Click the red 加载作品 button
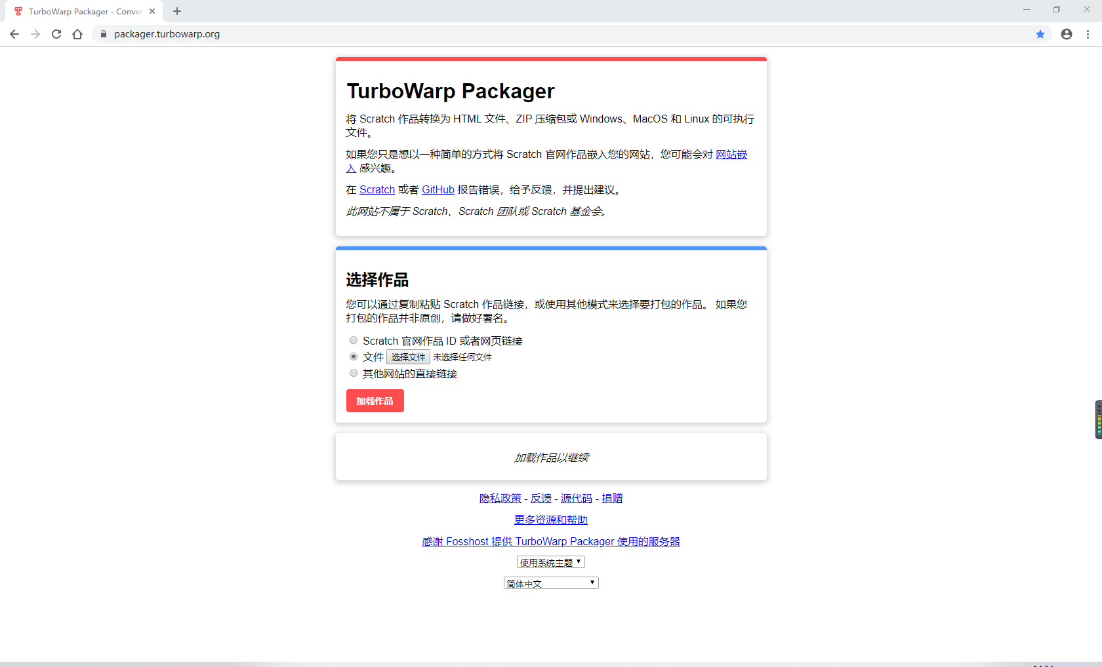The height and width of the screenshot is (667, 1102). pos(375,401)
